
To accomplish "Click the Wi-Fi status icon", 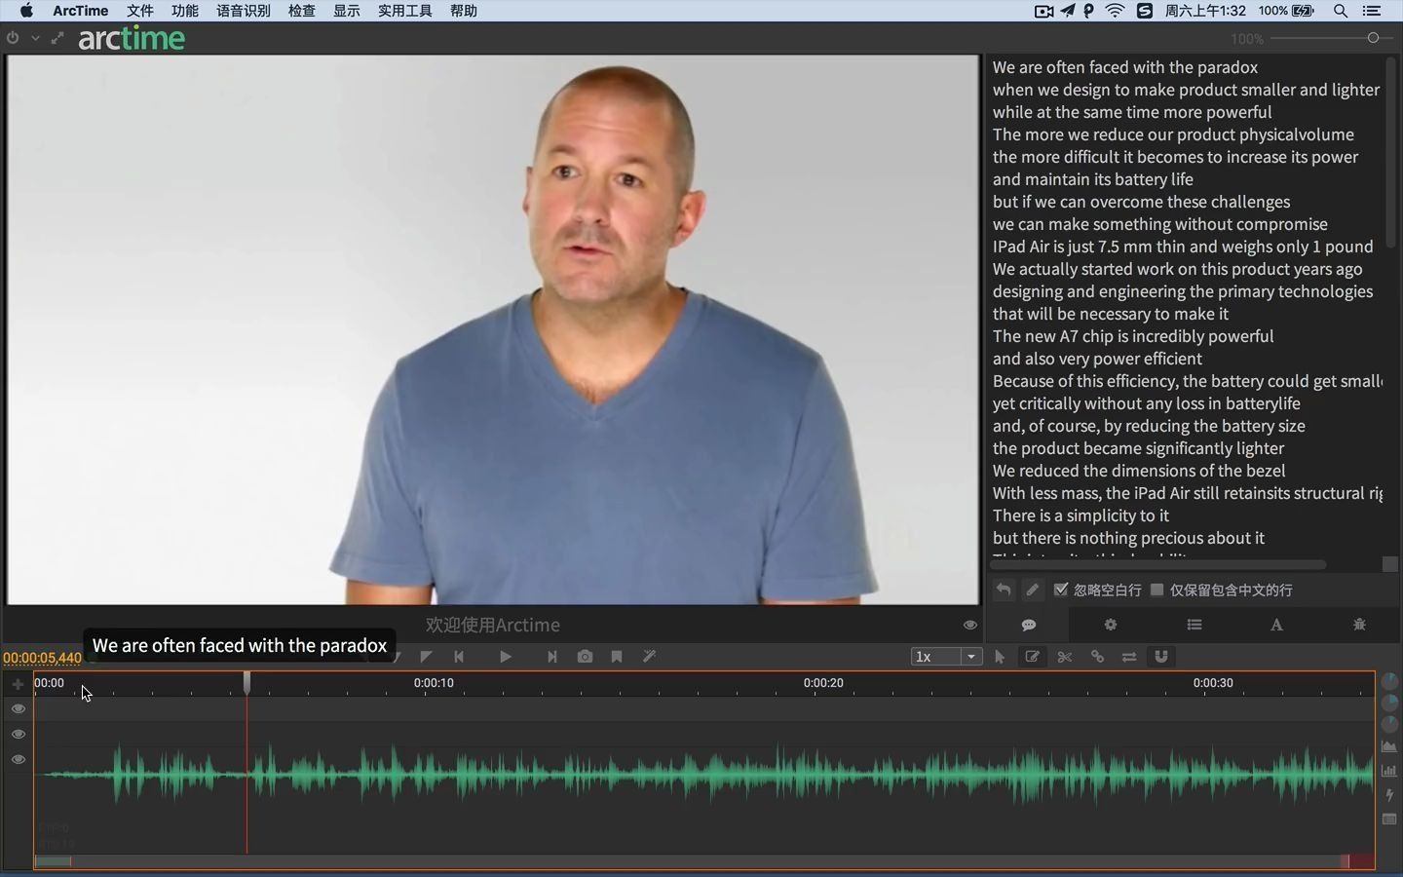I will (x=1116, y=11).
